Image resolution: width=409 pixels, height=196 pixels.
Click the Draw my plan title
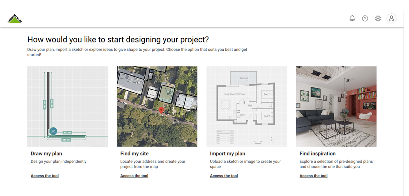pyautogui.click(x=46, y=154)
